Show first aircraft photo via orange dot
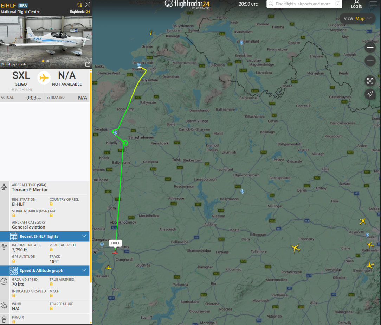Viewport: 381px width, 325px height. coord(43,61)
